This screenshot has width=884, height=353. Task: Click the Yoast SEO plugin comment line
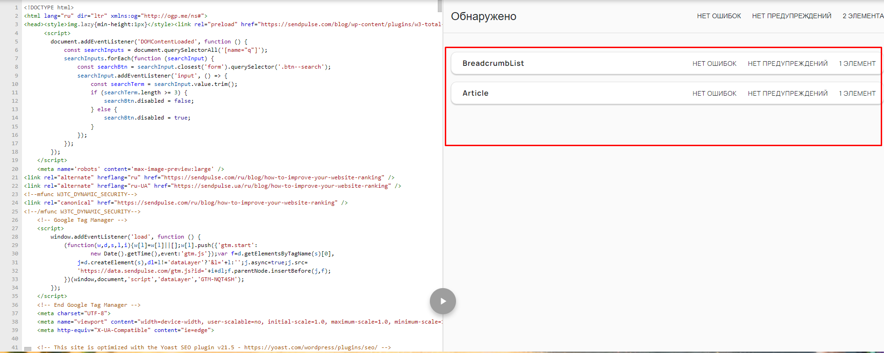tap(214, 347)
